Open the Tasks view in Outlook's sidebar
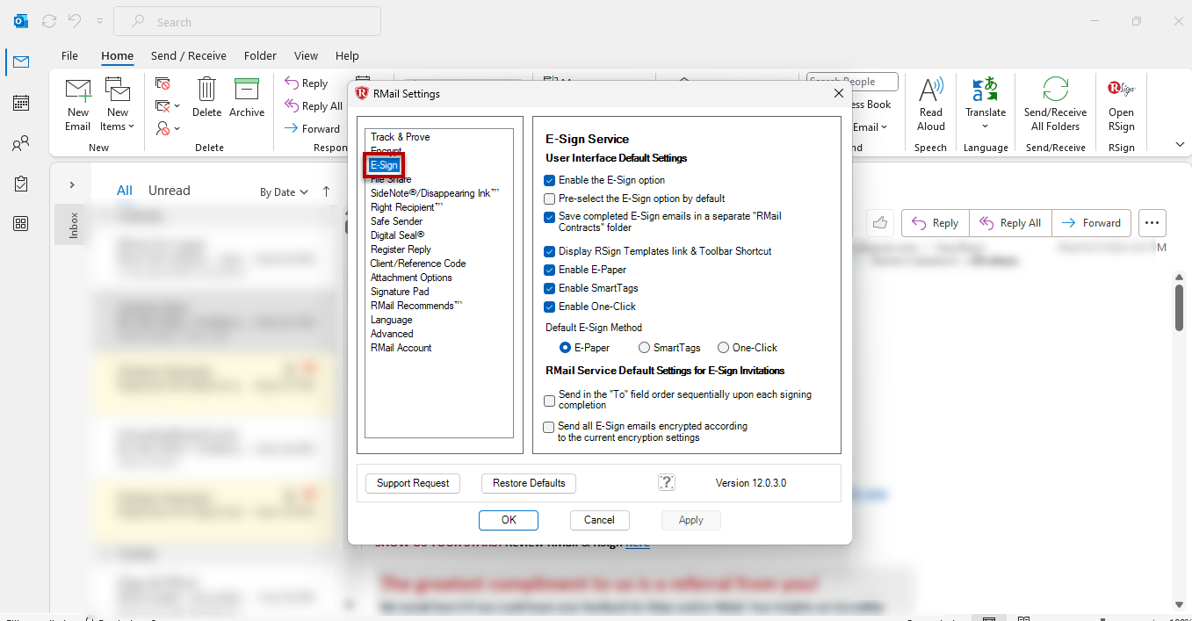The image size is (1192, 621). tap(21, 184)
